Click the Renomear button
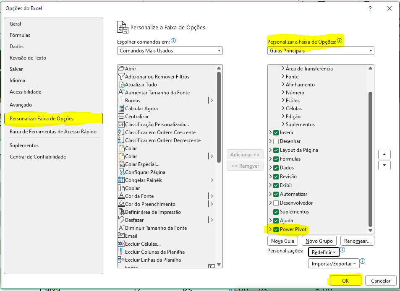The image size is (400, 291). pyautogui.click(x=357, y=241)
